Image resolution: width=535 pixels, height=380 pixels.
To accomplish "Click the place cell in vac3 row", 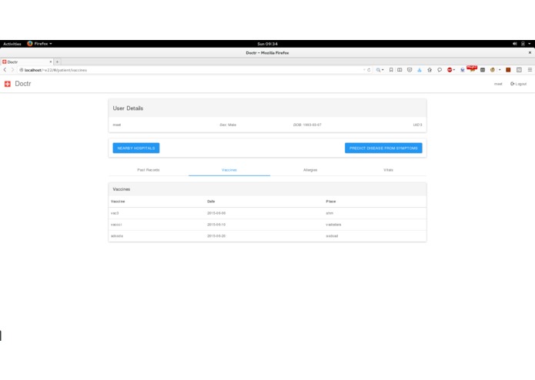I will 329,213.
